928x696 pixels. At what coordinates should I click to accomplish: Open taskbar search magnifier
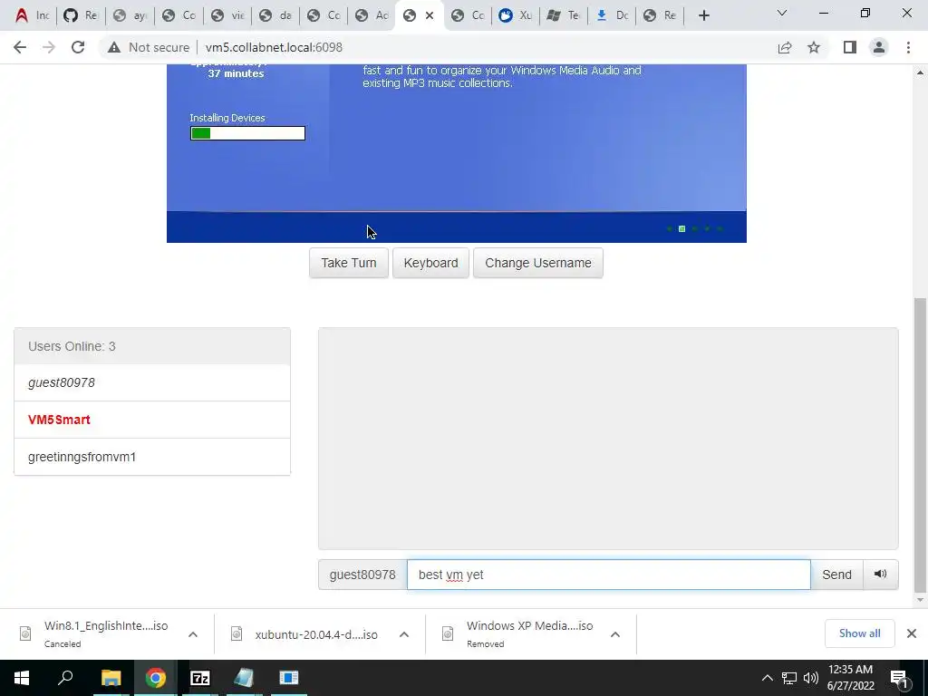(x=65, y=678)
